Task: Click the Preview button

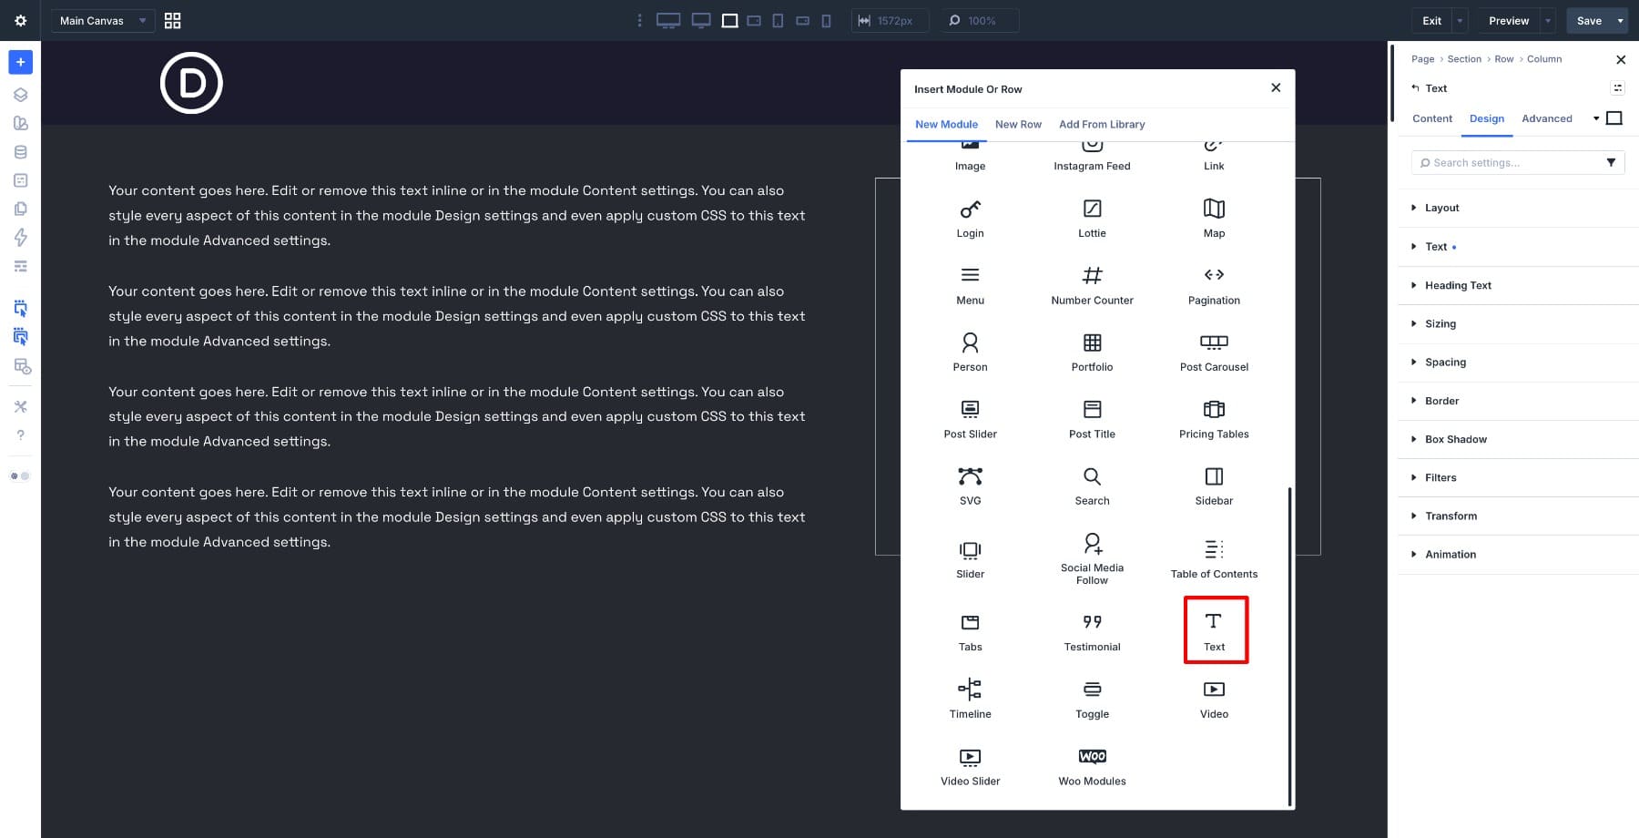Action: pos(1509,20)
